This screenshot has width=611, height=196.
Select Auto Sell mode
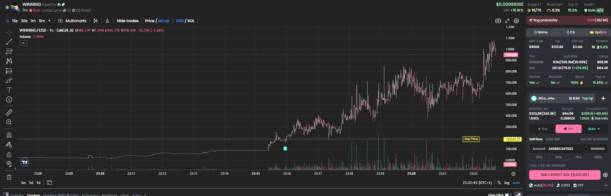point(553,138)
